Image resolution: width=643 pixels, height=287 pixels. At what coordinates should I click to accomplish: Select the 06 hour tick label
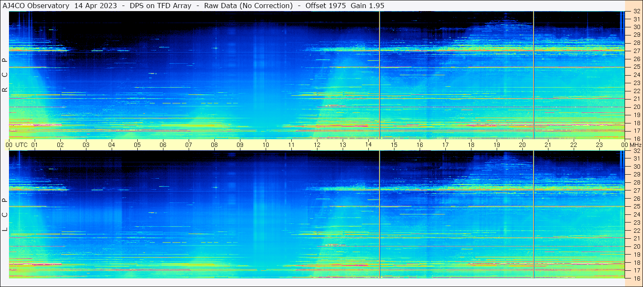click(x=163, y=145)
